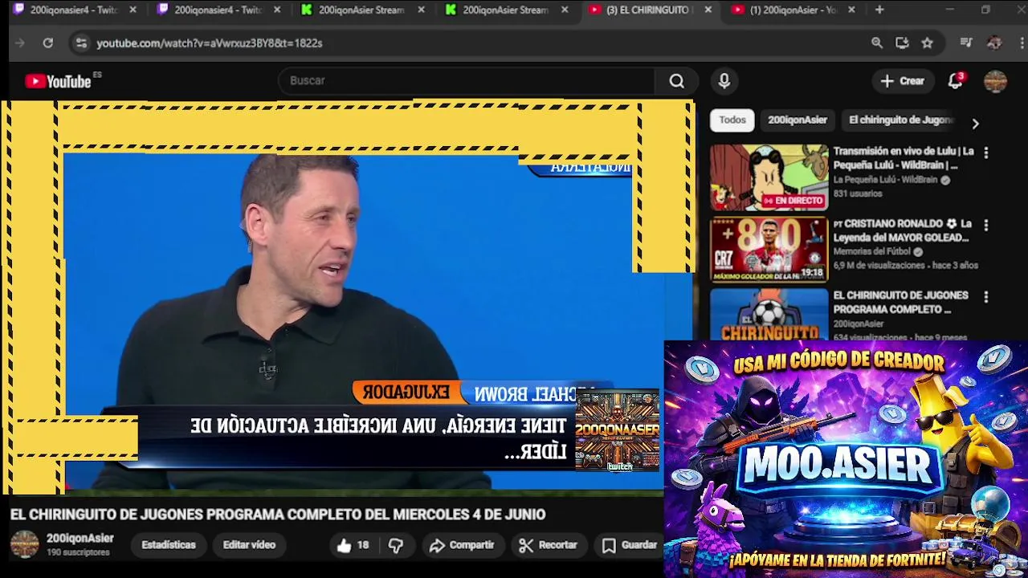Viewport: 1028px width, 578px height.
Task: Click 'Memorias del Fútbol' channel name
Action: click(x=872, y=252)
